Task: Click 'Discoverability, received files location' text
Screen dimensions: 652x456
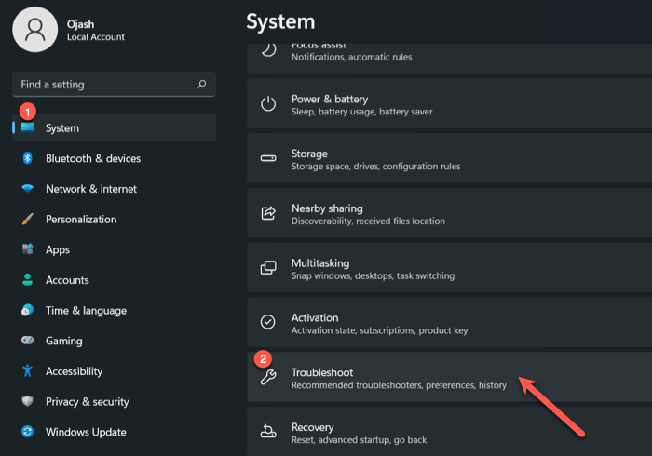Action: coord(368,221)
